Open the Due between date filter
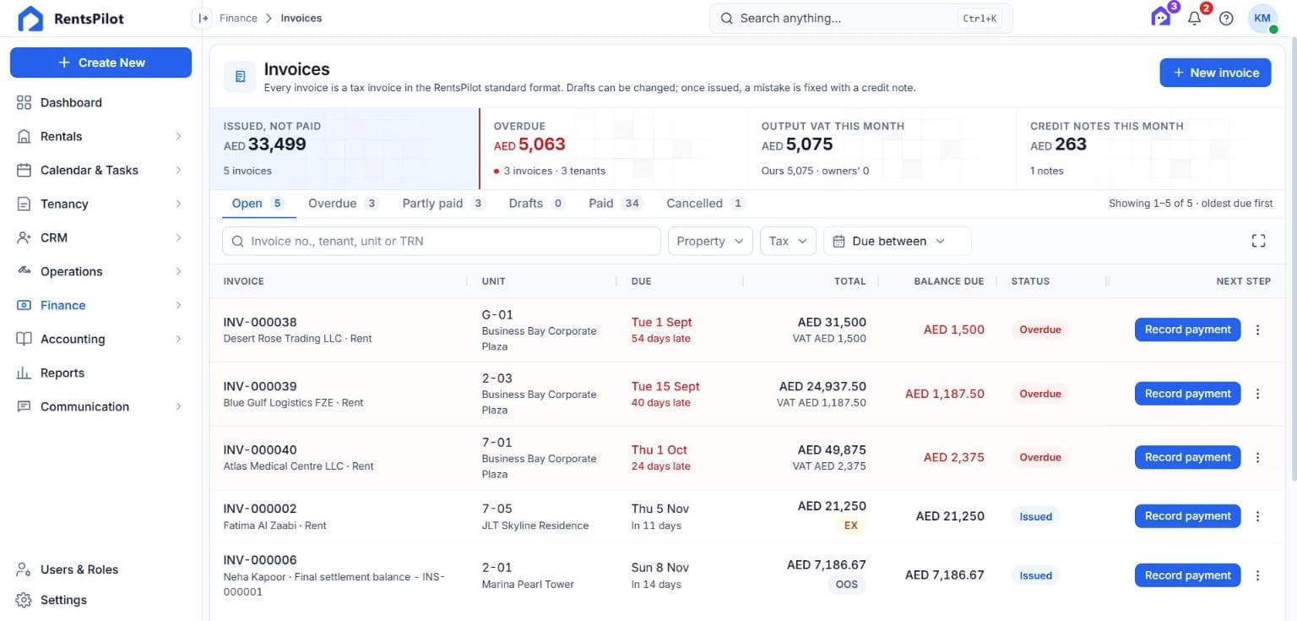Screen dimensions: 1297x621 pos(897,241)
